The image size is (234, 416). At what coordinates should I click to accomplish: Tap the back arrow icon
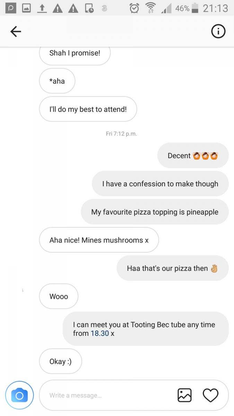(x=16, y=32)
